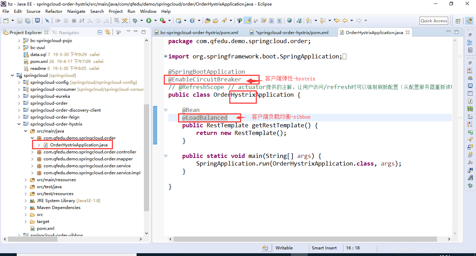Open the File menu
This screenshot has height=256, width=476.
tap(6, 11)
